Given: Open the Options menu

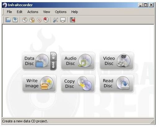Looking at the screenshot, I should click(x=61, y=12).
